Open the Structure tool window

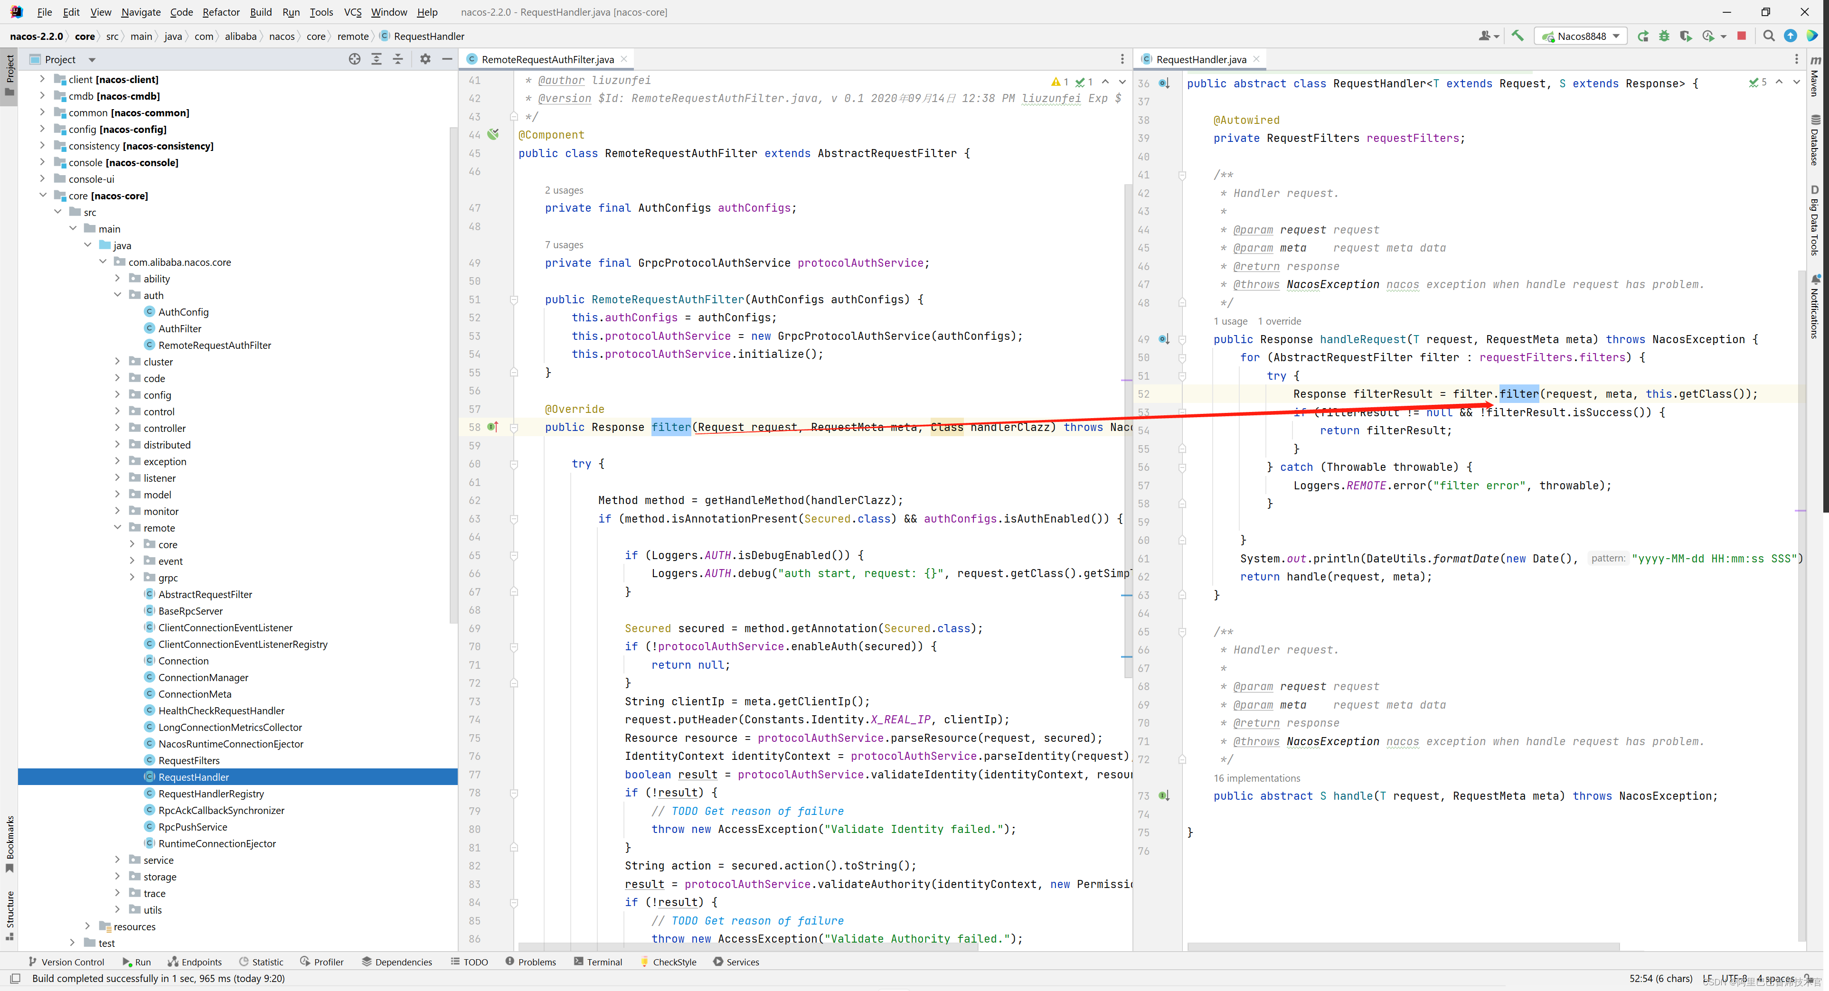[9, 915]
